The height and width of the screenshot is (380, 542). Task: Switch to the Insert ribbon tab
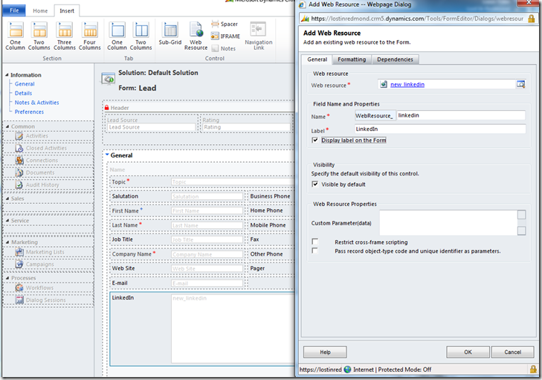67,10
